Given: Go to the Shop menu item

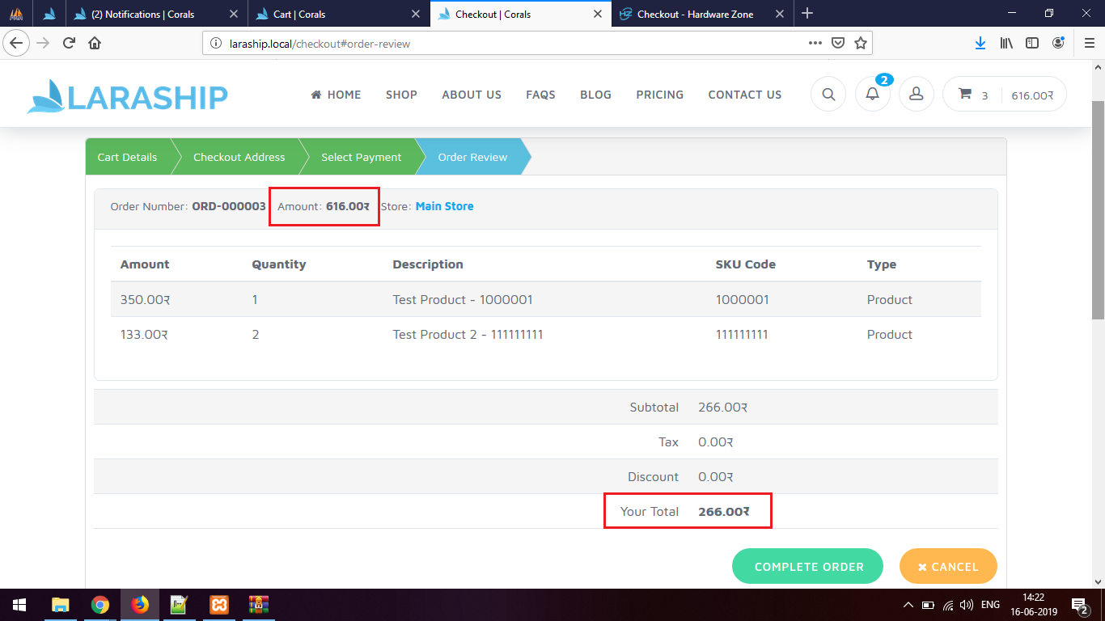Looking at the screenshot, I should point(401,95).
